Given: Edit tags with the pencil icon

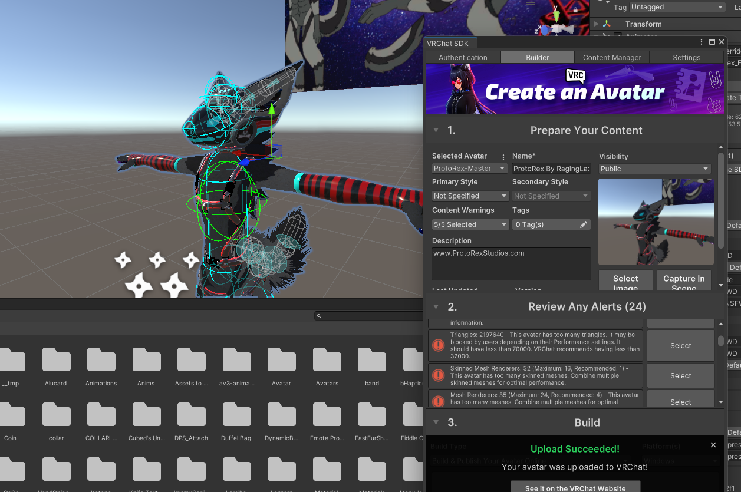Looking at the screenshot, I should (x=583, y=224).
